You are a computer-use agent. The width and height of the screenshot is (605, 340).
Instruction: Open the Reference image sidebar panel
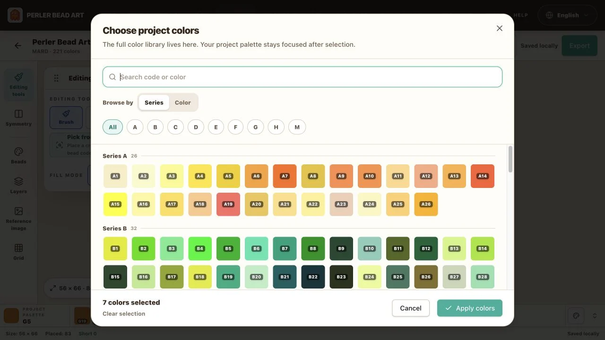(x=18, y=219)
